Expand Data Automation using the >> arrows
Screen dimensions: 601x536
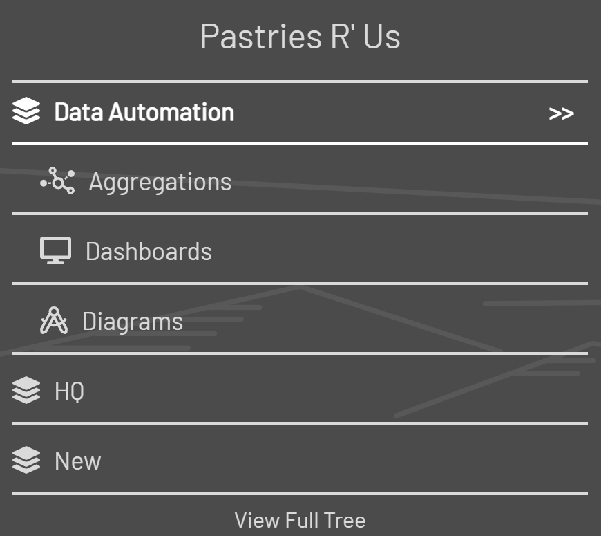point(561,113)
